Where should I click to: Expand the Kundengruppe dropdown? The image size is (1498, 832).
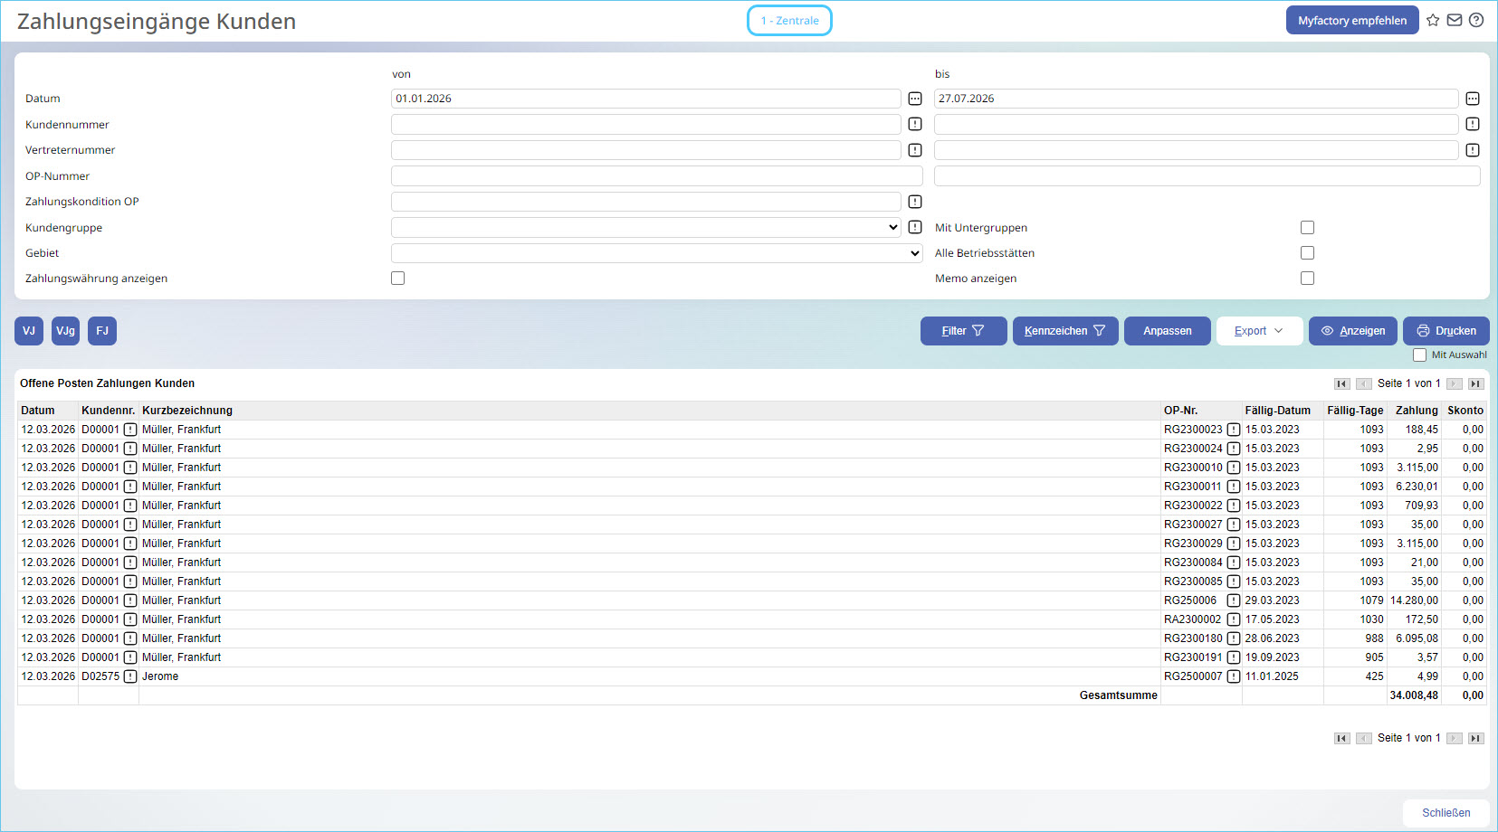tap(646, 227)
